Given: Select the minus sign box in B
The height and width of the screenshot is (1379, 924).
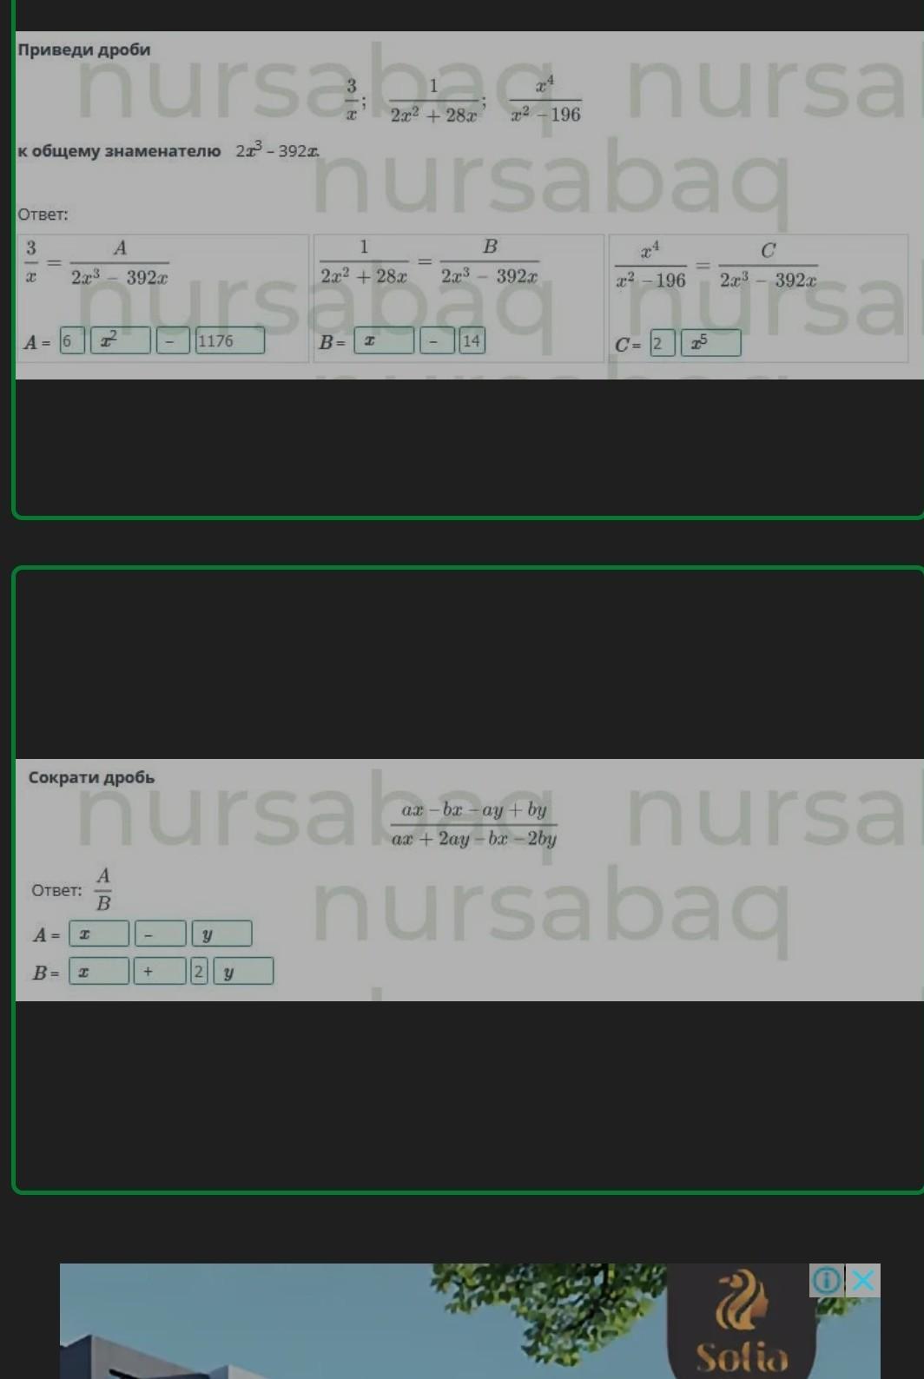Looking at the screenshot, I should pos(437,340).
